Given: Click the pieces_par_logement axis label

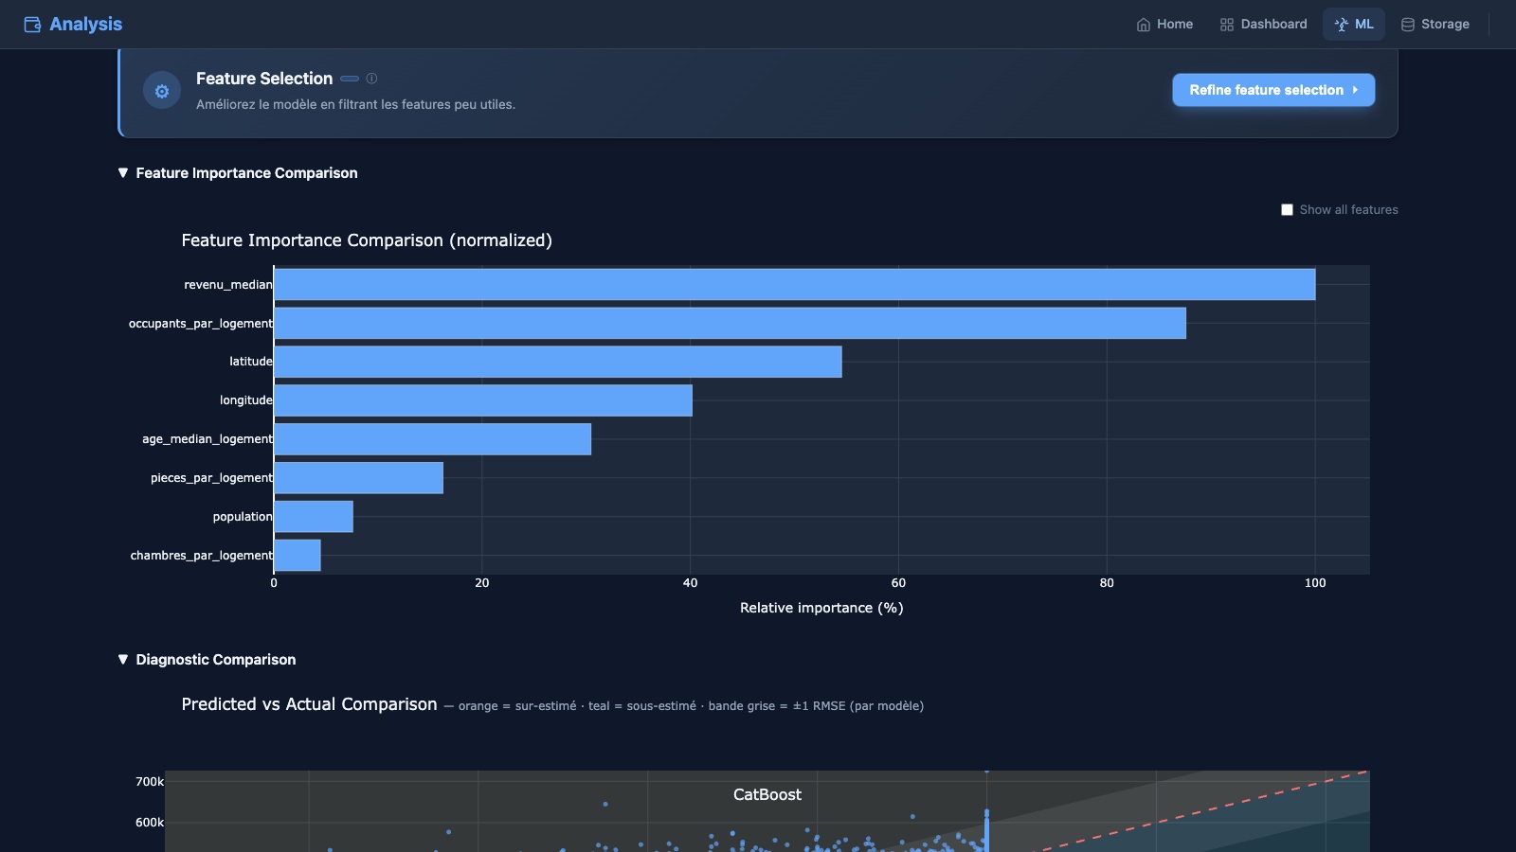Looking at the screenshot, I should click(211, 478).
